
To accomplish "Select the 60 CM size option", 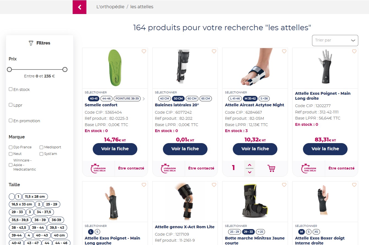I will (192, 99).
